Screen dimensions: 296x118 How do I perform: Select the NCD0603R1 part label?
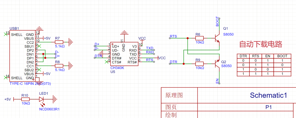49,109
